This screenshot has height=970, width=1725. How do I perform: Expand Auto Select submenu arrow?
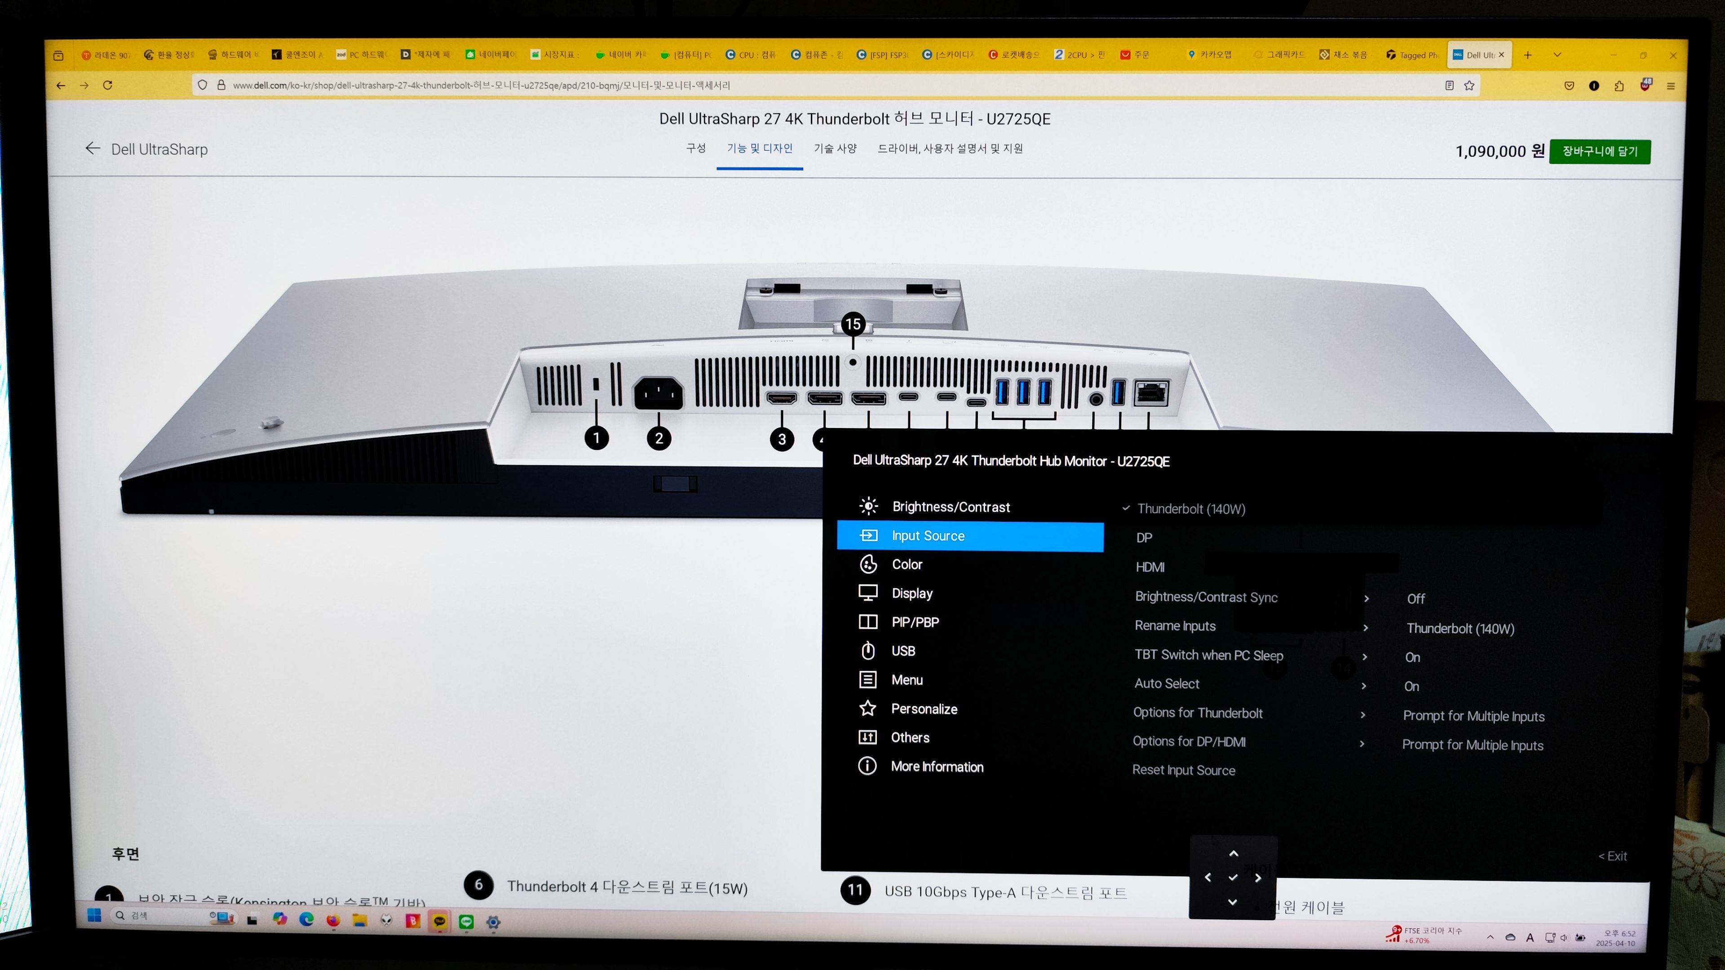pyautogui.click(x=1363, y=685)
